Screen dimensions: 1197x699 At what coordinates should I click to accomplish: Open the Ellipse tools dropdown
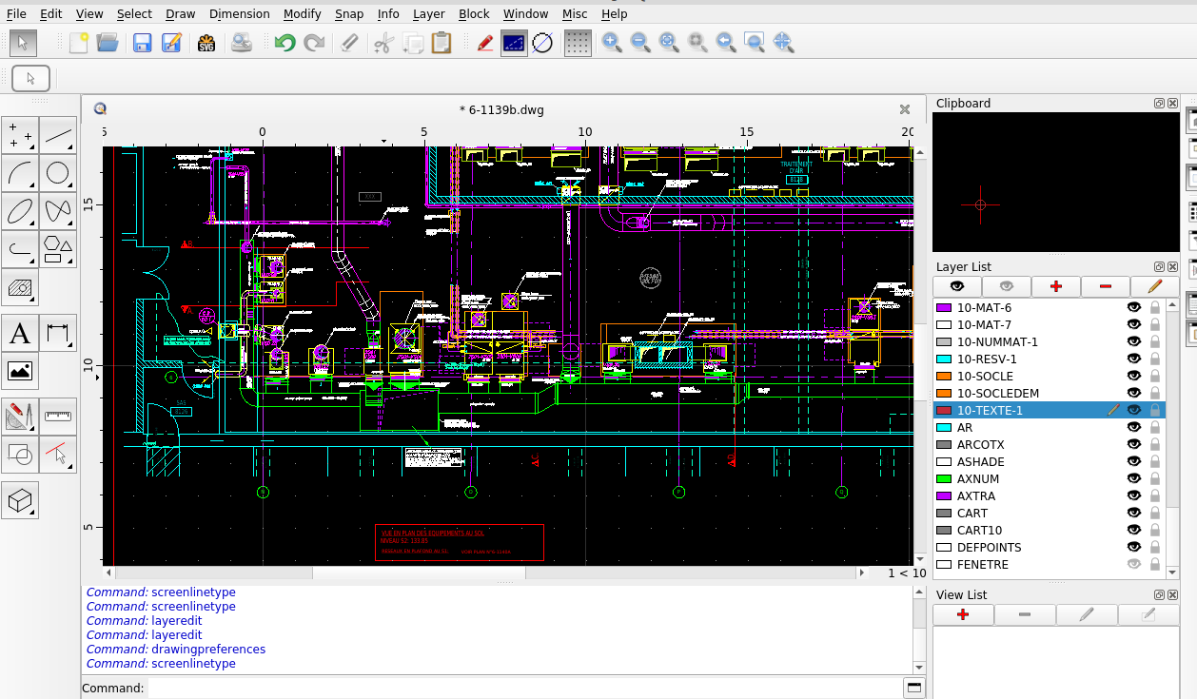tap(20, 211)
